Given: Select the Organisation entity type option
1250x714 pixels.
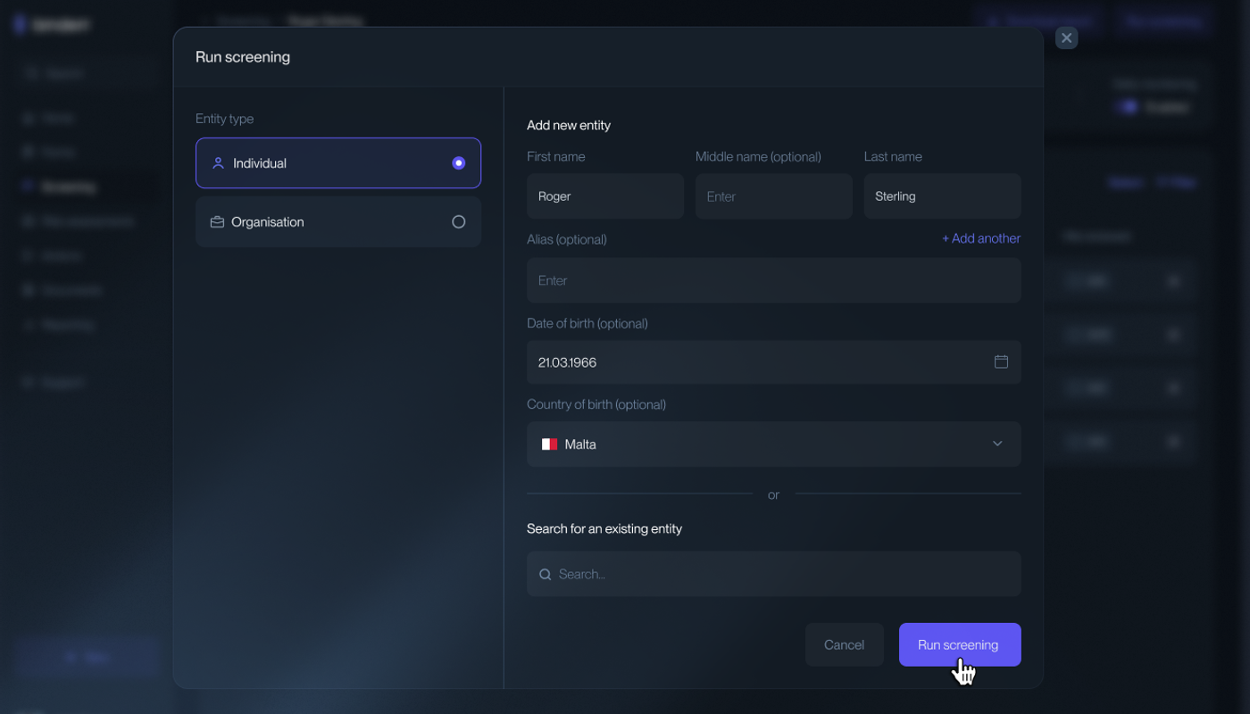Looking at the screenshot, I should tap(338, 222).
